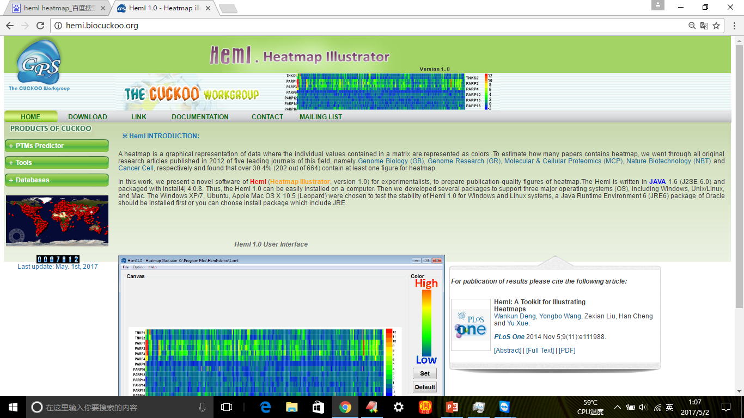Open the article [Abstract] link
744x418 pixels.
[508, 351]
